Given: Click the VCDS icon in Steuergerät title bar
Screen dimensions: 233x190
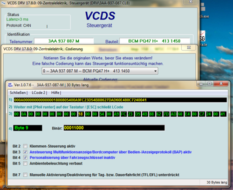Looking at the screenshot, I should click(3, 3).
